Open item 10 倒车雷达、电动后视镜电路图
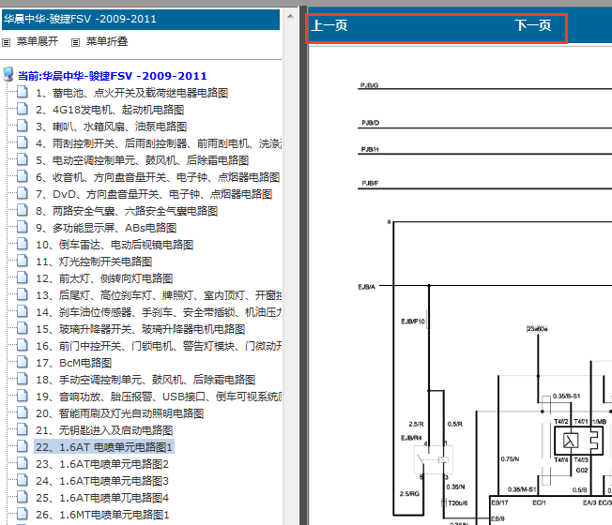Screen dimensions: 612x525 (115, 245)
